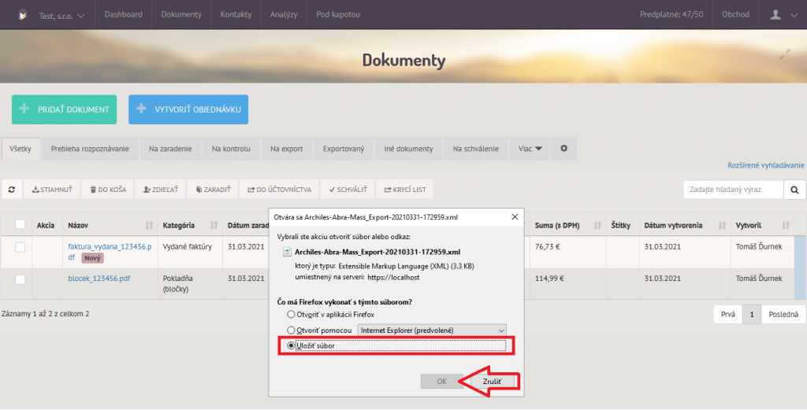Viewport: 807px width, 410px height.
Task: Switch to the Všetky tab
Action: click(x=20, y=149)
